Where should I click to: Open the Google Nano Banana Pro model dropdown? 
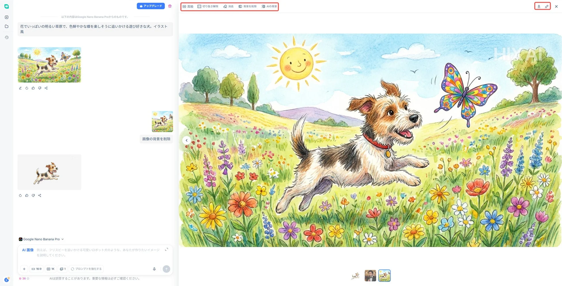pos(41,239)
